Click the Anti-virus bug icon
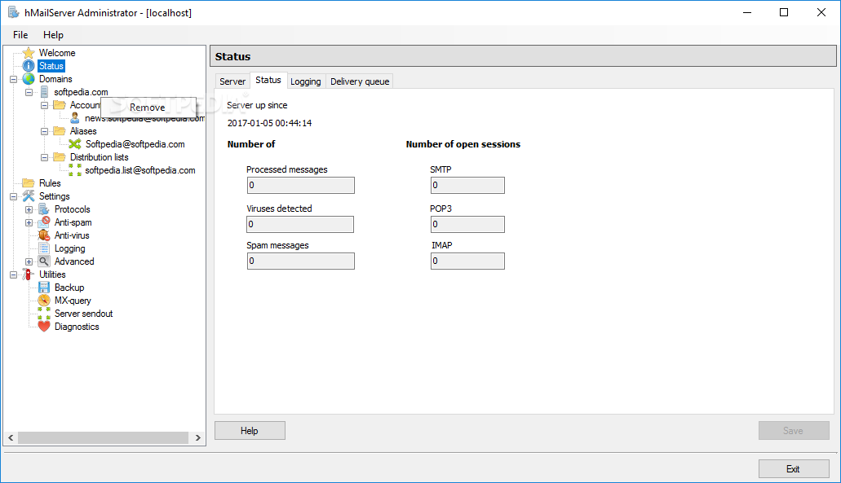This screenshot has height=483, width=841. click(x=44, y=235)
